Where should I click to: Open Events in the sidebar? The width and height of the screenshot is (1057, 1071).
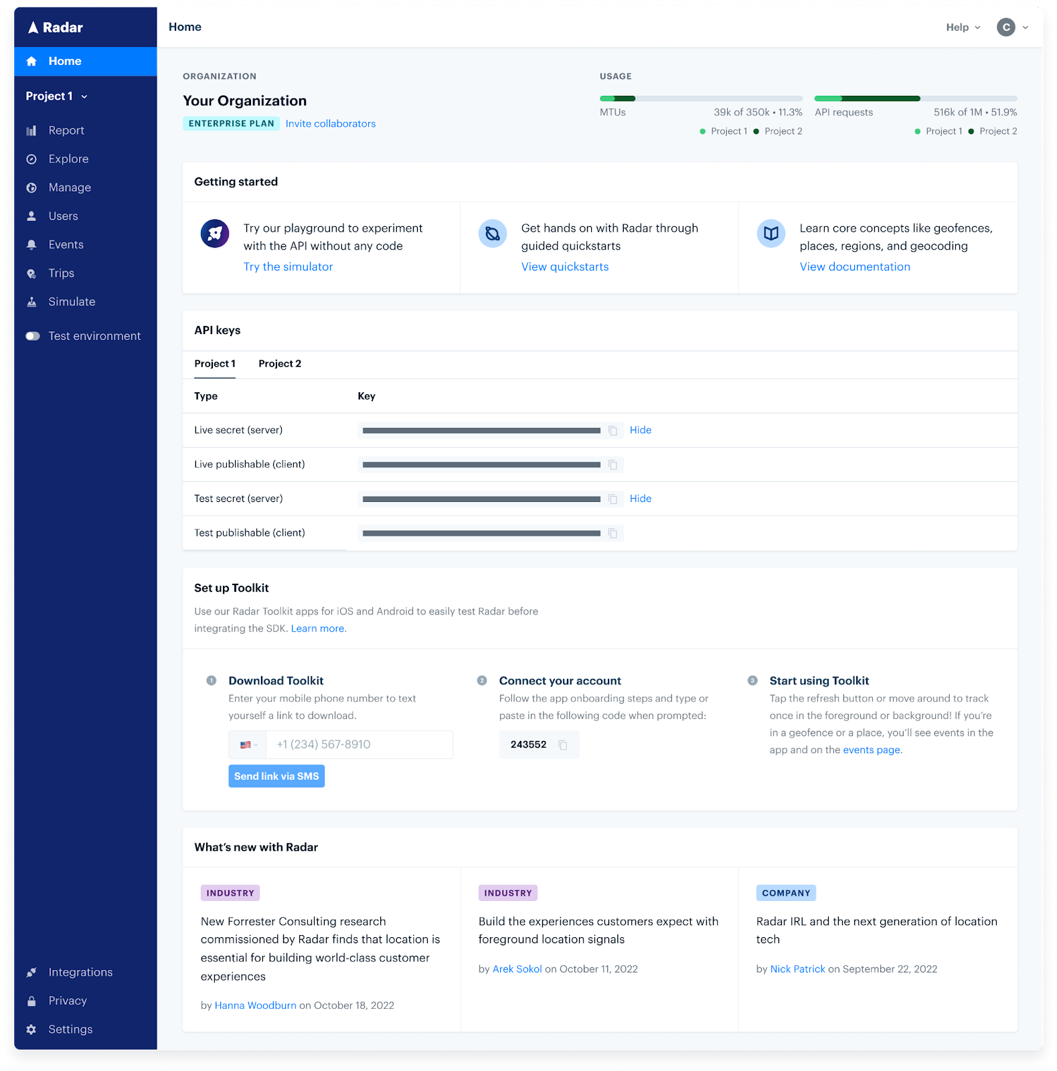click(66, 245)
